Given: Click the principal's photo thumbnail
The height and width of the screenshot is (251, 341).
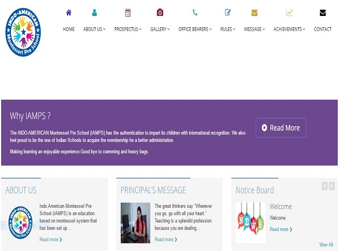Looking at the screenshot, I should [135, 223].
